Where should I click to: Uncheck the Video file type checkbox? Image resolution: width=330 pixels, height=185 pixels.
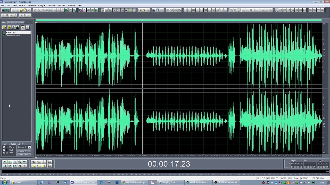[4, 153]
